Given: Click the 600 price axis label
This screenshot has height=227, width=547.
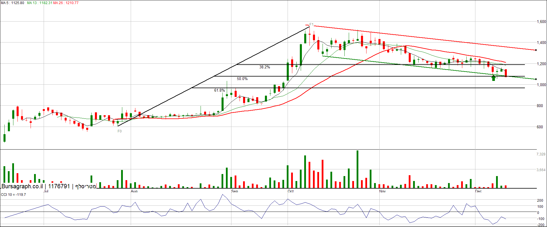Looking at the screenshot, I should [540, 127].
